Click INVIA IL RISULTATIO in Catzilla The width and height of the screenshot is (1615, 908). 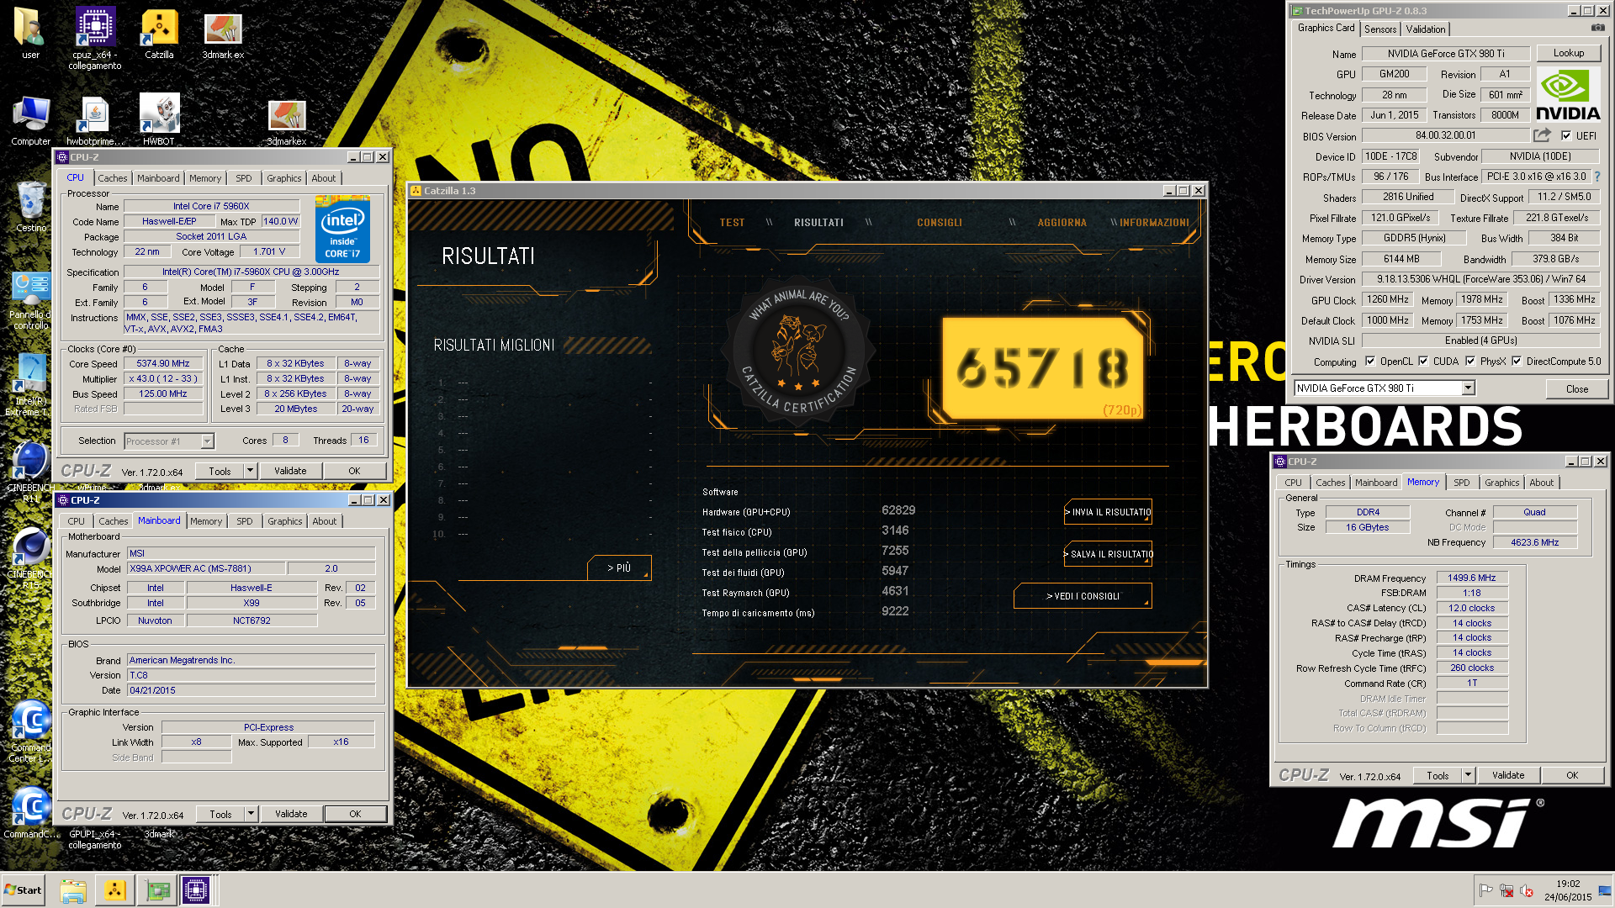click(1109, 512)
